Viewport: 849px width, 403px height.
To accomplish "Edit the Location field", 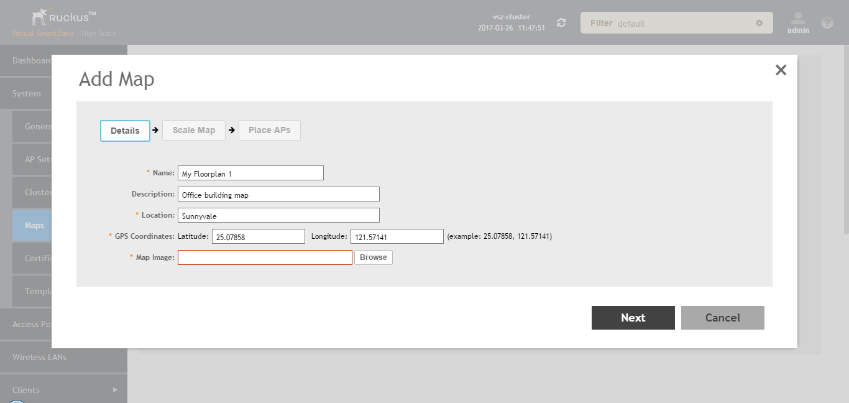I will 278,216.
